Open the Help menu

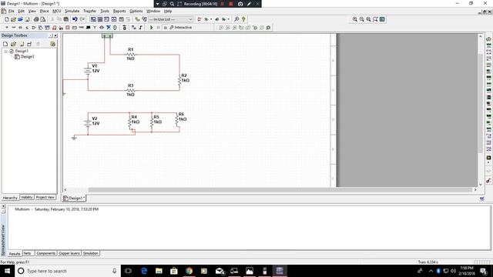(168, 11)
